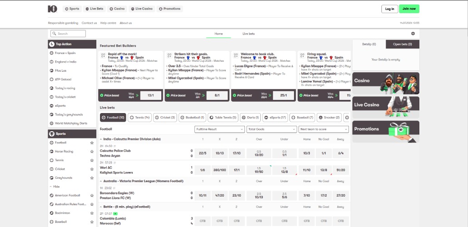Collapse sports list with Hide
The height and width of the screenshot is (227, 468).
[x=55, y=187]
